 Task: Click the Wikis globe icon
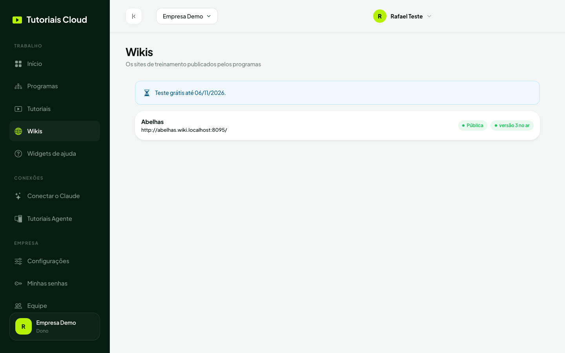pyautogui.click(x=18, y=131)
